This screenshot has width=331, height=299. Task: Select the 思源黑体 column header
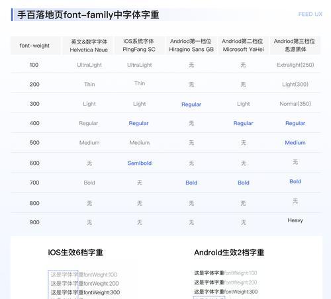coord(295,46)
